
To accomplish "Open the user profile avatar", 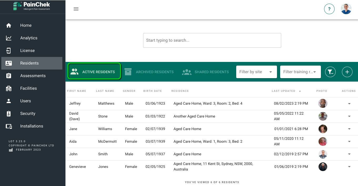I will click(x=346, y=9).
